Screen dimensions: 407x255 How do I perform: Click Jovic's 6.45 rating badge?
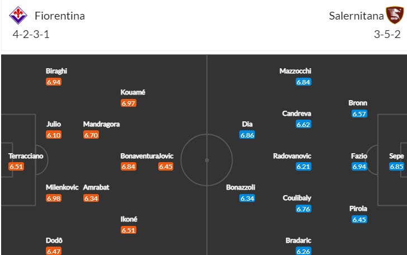(x=166, y=167)
